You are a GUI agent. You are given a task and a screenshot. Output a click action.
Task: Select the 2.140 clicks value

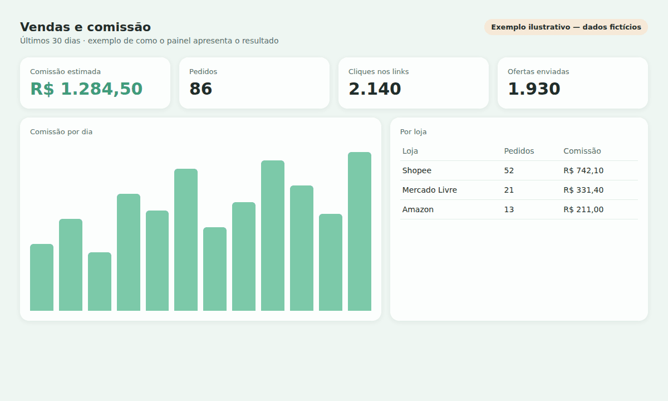click(x=375, y=89)
